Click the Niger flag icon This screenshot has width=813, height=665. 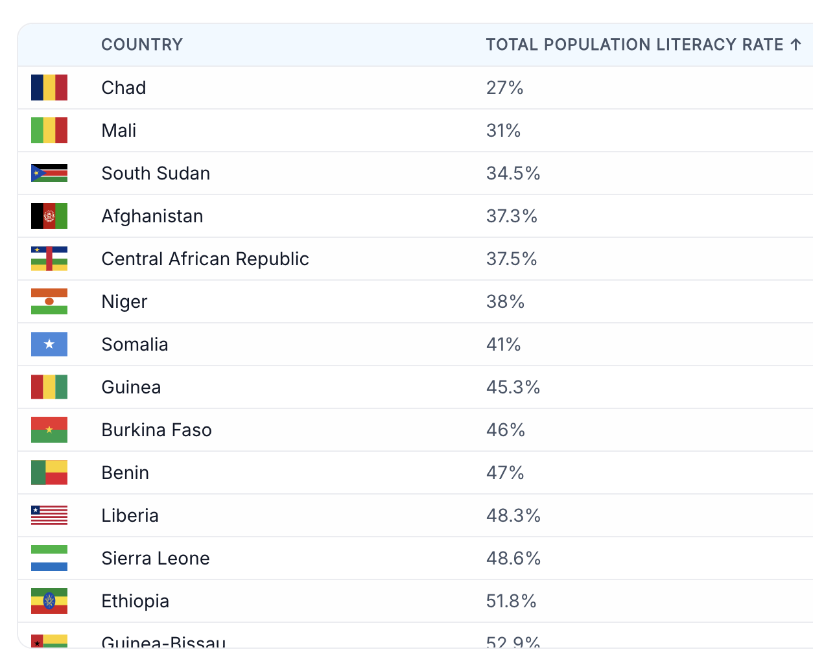click(49, 301)
